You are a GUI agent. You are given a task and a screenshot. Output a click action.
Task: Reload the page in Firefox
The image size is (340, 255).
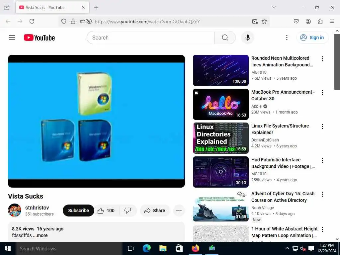pos(32,21)
